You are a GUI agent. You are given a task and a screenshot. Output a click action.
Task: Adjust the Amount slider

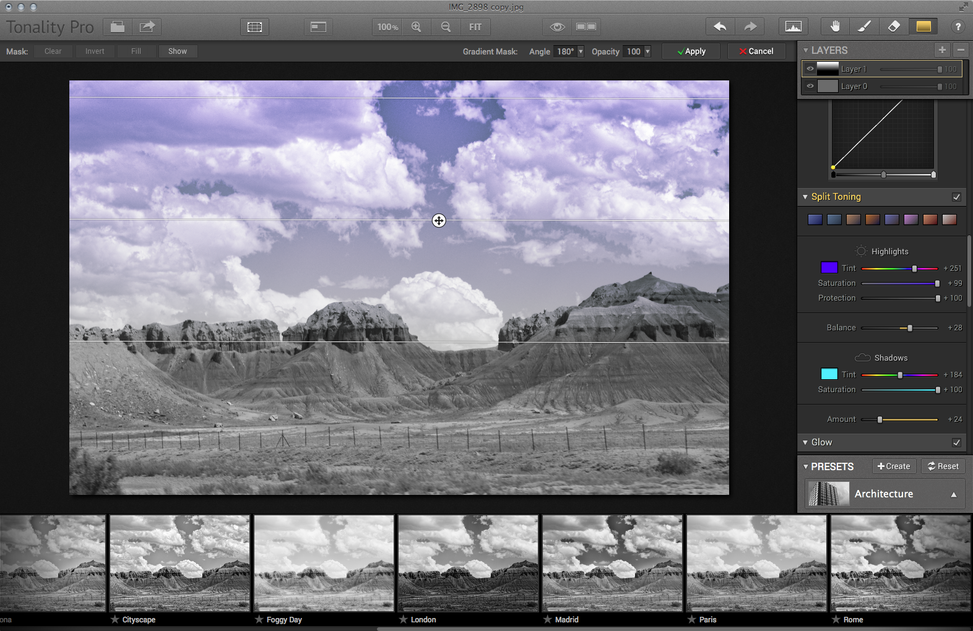click(x=880, y=419)
